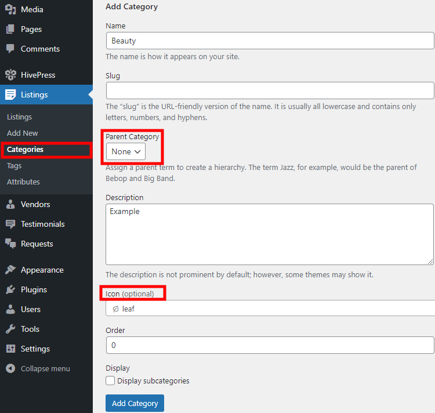The width and height of the screenshot is (435, 413).
Task: Click the 'Parent Category' field label
Action: (x=132, y=137)
